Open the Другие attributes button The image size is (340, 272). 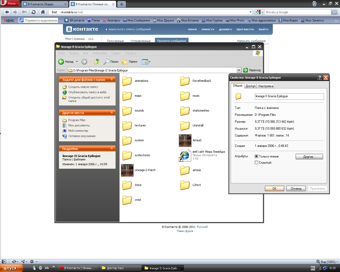coord(309,157)
